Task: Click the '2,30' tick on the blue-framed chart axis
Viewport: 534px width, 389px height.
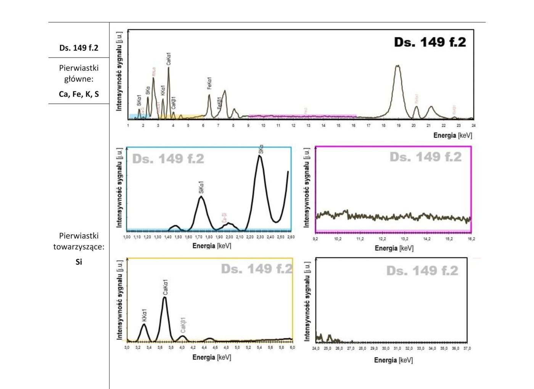Action: pyautogui.click(x=260, y=237)
